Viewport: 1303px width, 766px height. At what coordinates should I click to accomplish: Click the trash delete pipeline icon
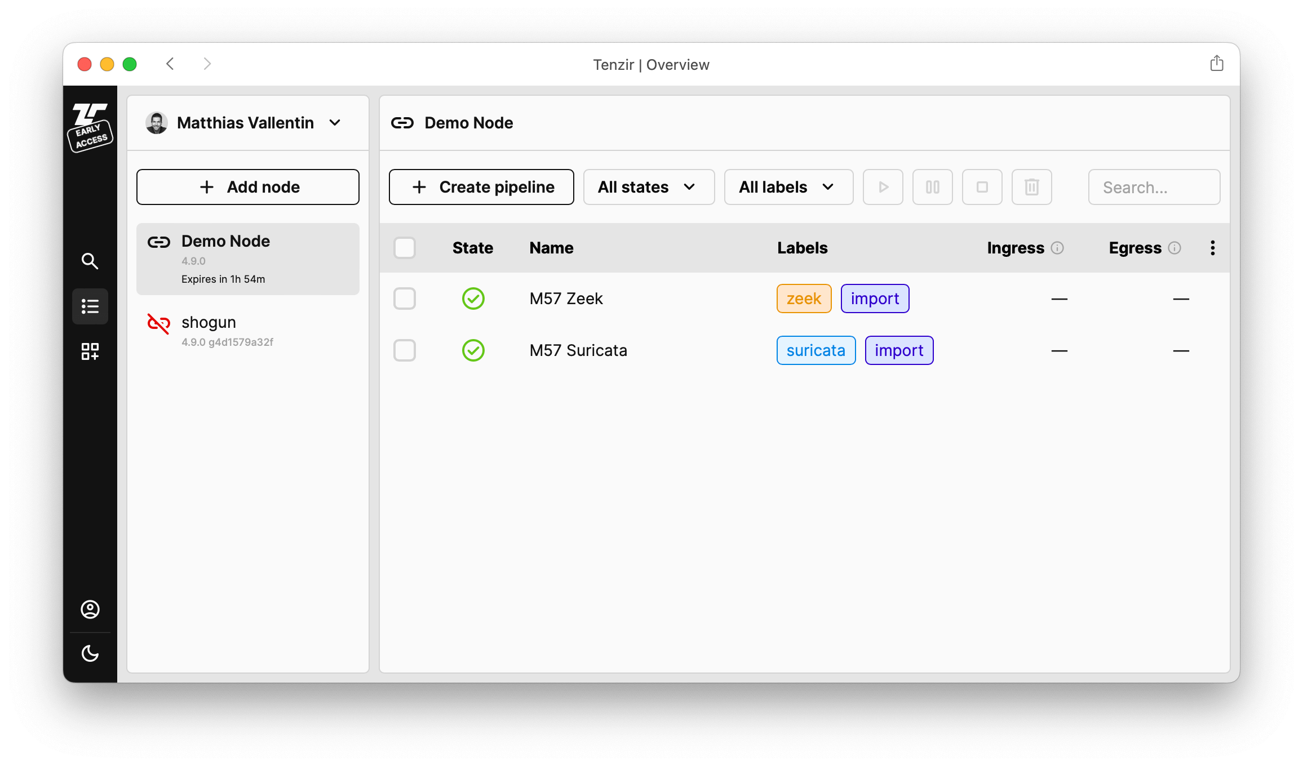click(1032, 187)
